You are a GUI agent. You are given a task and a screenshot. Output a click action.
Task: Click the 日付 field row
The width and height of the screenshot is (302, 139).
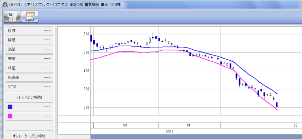29,31
